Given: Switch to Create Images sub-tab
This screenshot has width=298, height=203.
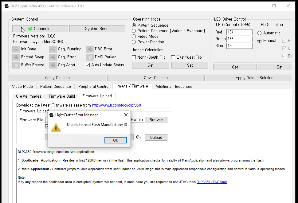Looking at the screenshot, I should coord(29,96).
